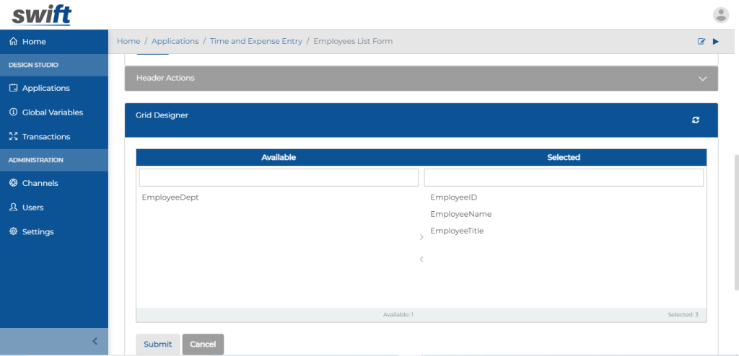Click the Swift logo
This screenshot has width=739, height=356.
(42, 14)
